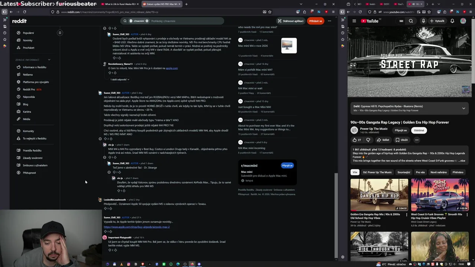
Task: Click the Vytvořit create button
Action: point(437,21)
